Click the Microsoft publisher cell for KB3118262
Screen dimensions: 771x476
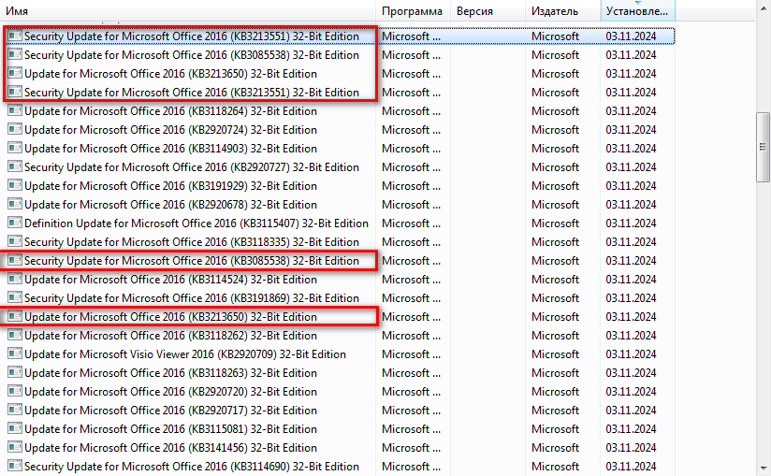coord(555,336)
